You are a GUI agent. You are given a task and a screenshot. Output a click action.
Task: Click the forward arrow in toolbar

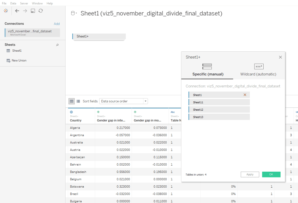(x=25, y=11)
